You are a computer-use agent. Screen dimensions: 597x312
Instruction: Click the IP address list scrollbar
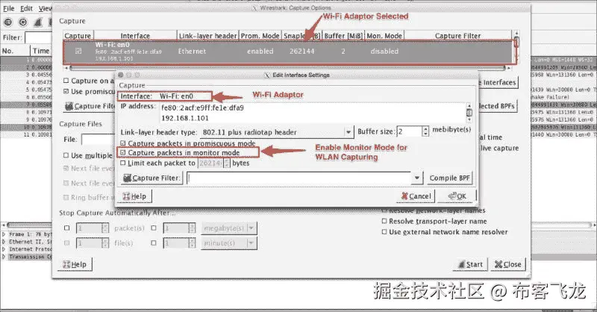coord(469,113)
